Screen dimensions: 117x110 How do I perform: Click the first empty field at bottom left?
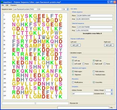(18, 103)
